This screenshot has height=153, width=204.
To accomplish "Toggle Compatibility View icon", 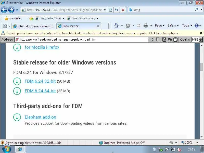I will click(110, 10).
